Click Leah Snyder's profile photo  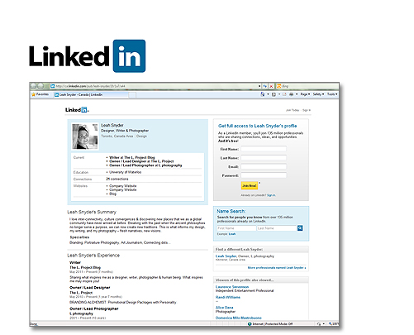[x=85, y=136]
